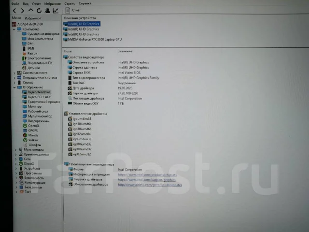Select the Версия драйвера row
This screenshot has width=309, height=232.
[103, 93]
